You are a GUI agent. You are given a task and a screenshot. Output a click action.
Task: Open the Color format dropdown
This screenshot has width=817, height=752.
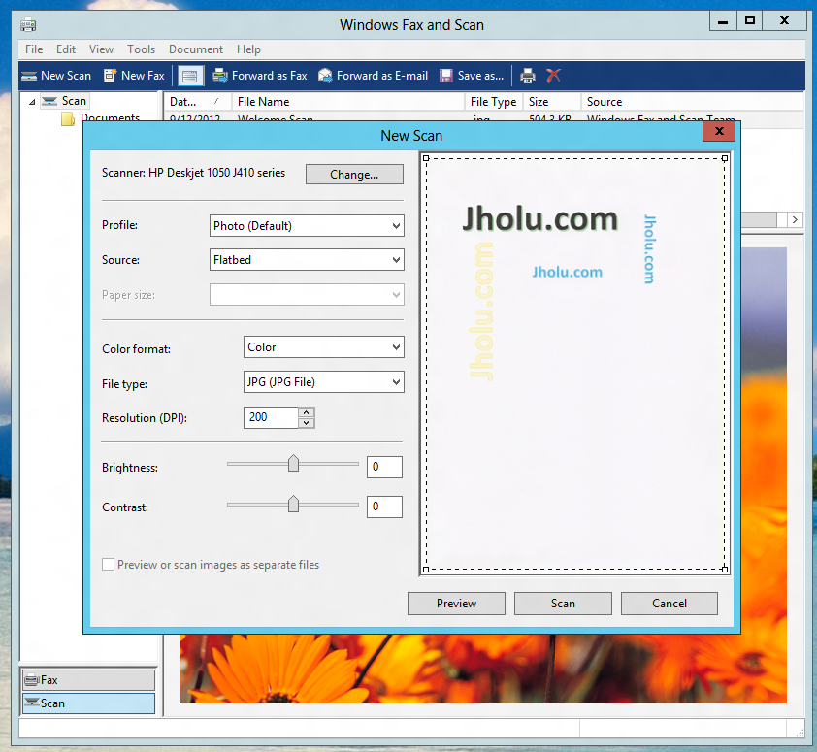323,347
